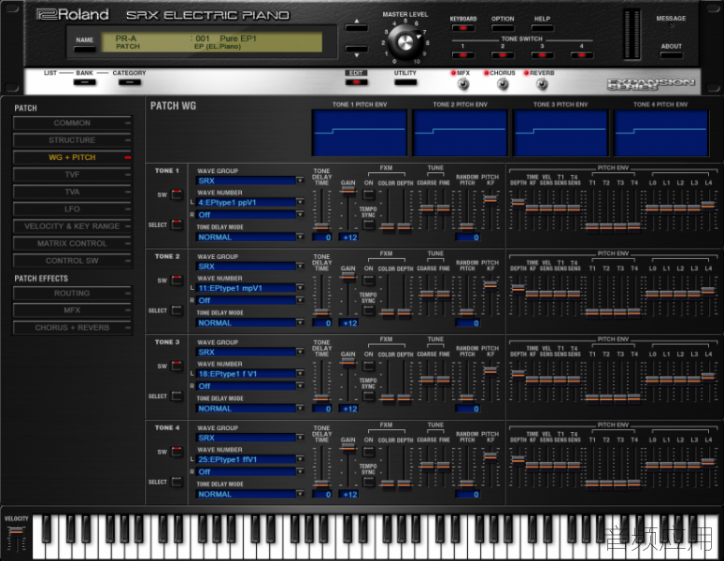Screen dimensions: 724x561
Task: Enable Tone 2 Select button
Action: click(x=177, y=310)
